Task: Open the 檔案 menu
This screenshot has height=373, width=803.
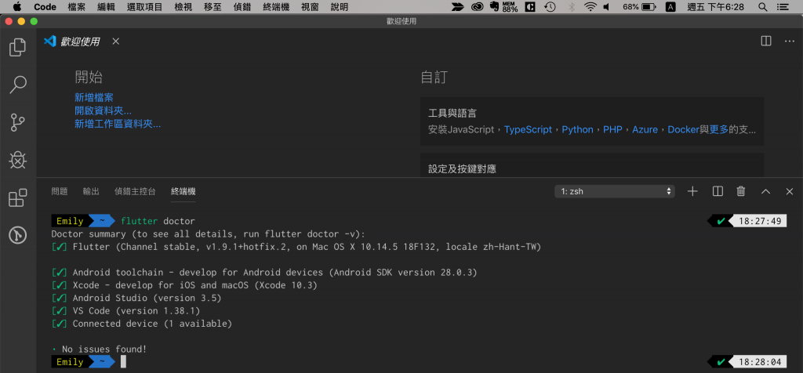Action: [x=77, y=7]
